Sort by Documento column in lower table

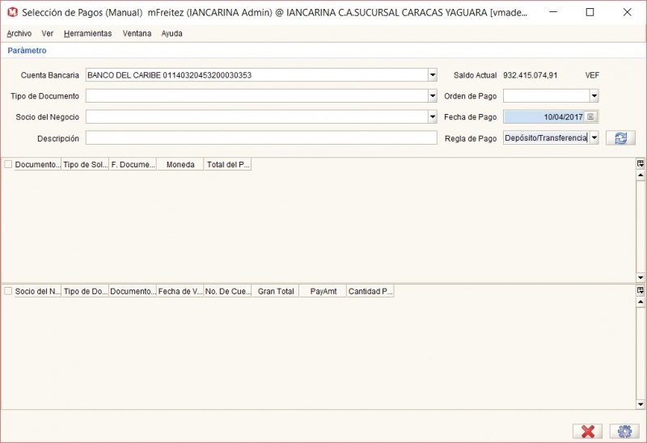tap(133, 291)
